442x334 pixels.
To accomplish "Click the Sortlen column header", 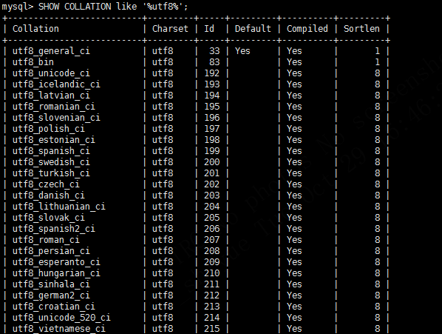I will (x=361, y=29).
